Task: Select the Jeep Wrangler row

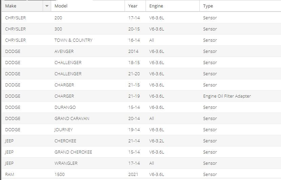Action: point(141,163)
